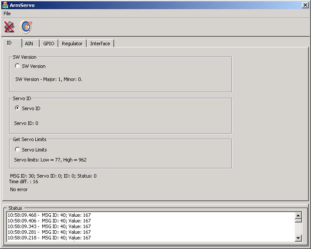Click the log entry at 10:58:09.406
Screen dimensions: 311x249
click(x=49, y=221)
